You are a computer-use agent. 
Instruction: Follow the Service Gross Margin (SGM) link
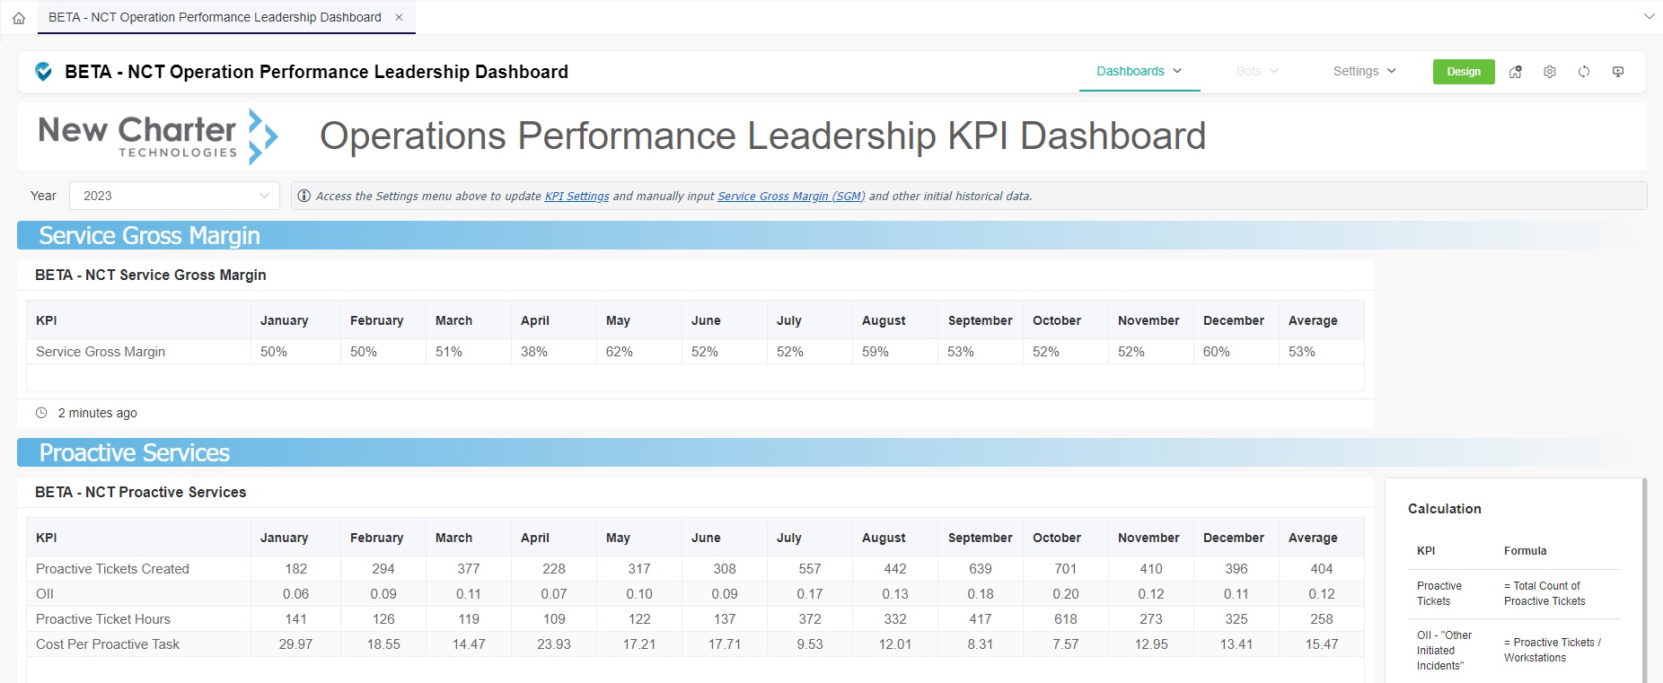pos(791,196)
